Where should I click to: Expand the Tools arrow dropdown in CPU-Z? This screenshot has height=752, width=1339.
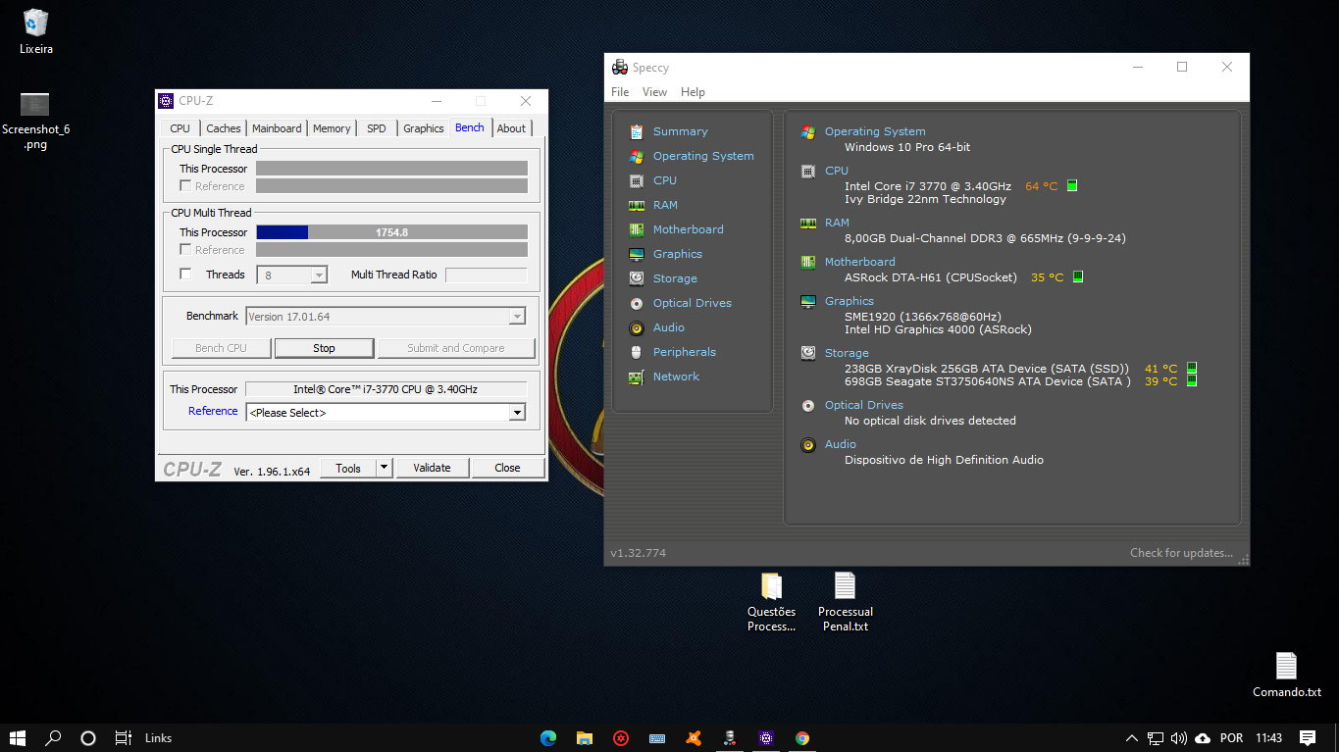[385, 468]
